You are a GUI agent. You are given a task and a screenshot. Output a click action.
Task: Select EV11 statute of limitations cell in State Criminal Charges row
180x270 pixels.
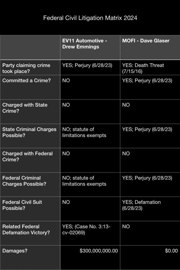(84, 132)
